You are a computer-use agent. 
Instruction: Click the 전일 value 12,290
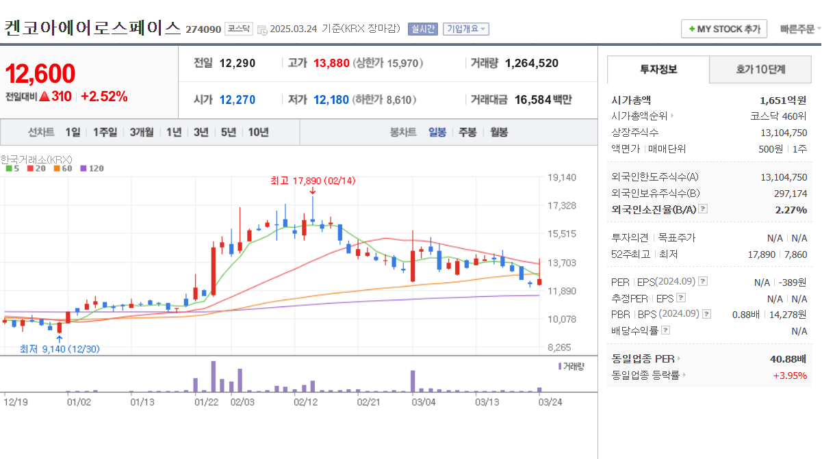click(x=237, y=63)
